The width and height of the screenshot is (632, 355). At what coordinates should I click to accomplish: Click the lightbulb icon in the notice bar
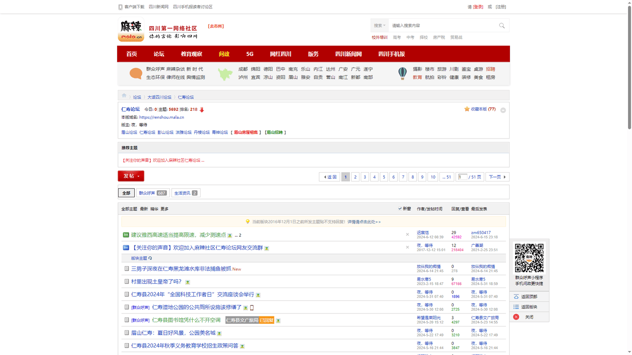point(248,222)
